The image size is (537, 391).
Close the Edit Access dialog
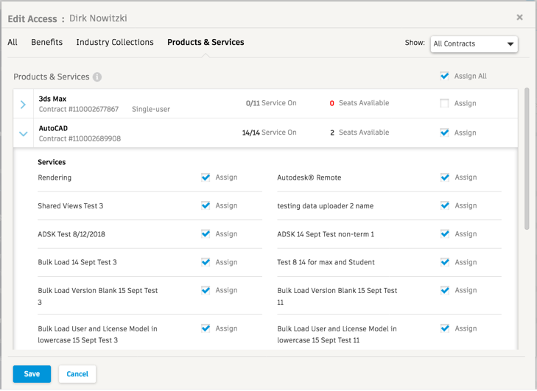click(x=519, y=17)
